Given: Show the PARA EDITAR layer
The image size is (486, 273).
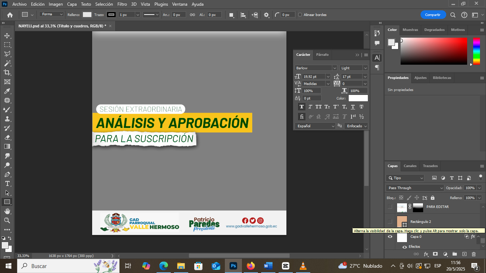Looking at the screenshot, I should point(390,207).
